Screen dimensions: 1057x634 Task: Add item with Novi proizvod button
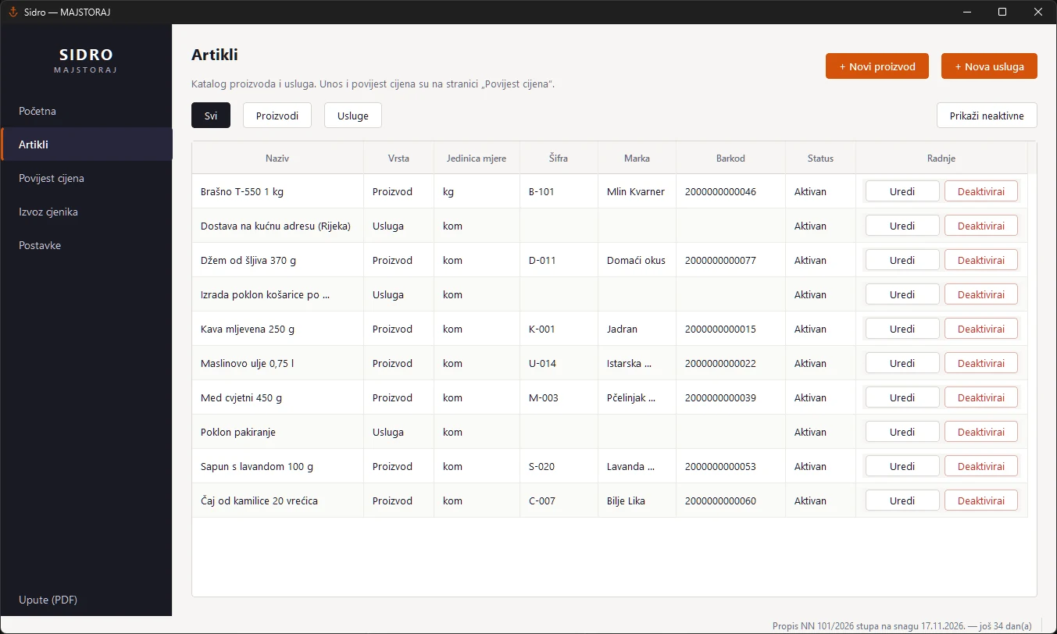pyautogui.click(x=877, y=66)
